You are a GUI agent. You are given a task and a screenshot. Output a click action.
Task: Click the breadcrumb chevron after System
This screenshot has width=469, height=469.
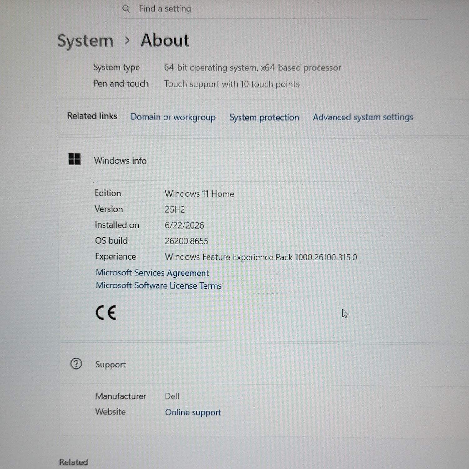tap(127, 40)
